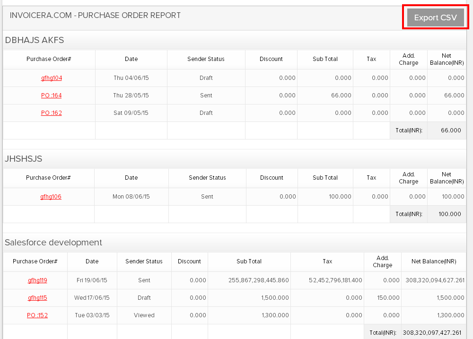Select the DBHAJS AKFS section heading
Screen dimensions: 473x339
tap(35, 40)
